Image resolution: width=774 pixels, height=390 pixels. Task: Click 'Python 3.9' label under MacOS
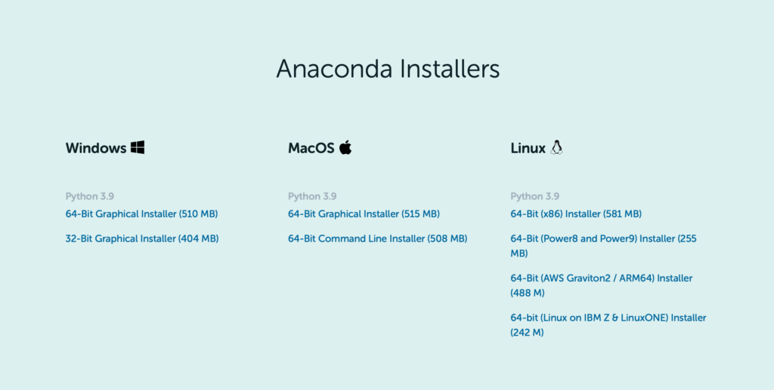[x=312, y=196]
